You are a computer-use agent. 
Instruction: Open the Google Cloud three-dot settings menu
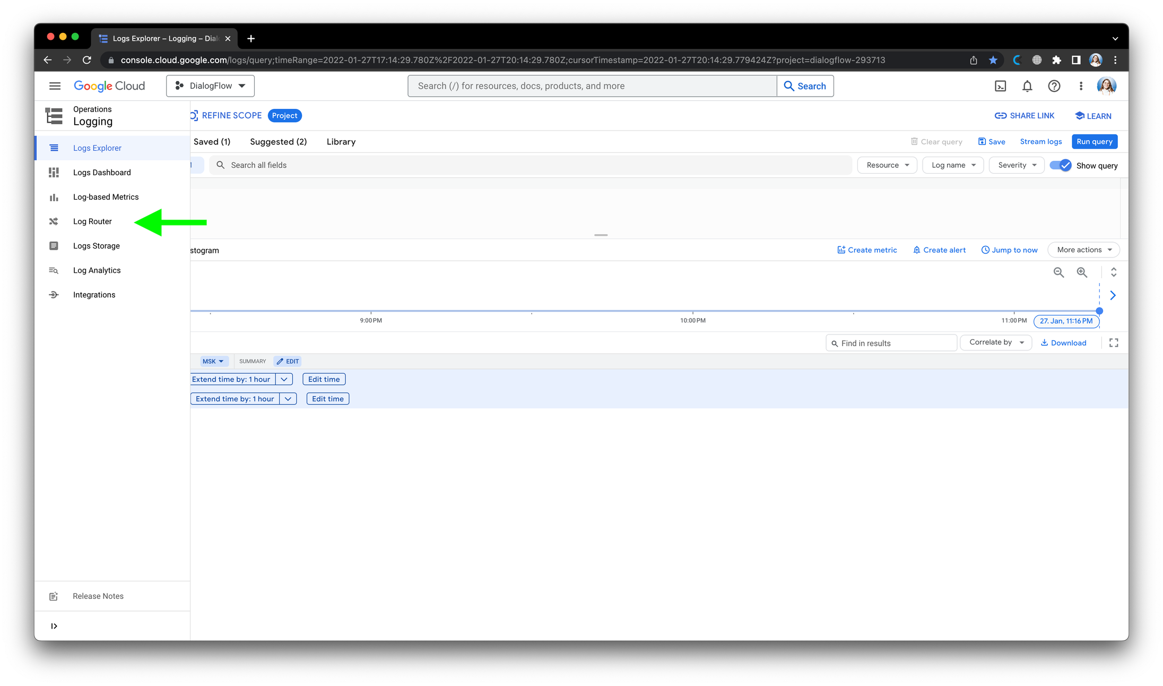1081,86
